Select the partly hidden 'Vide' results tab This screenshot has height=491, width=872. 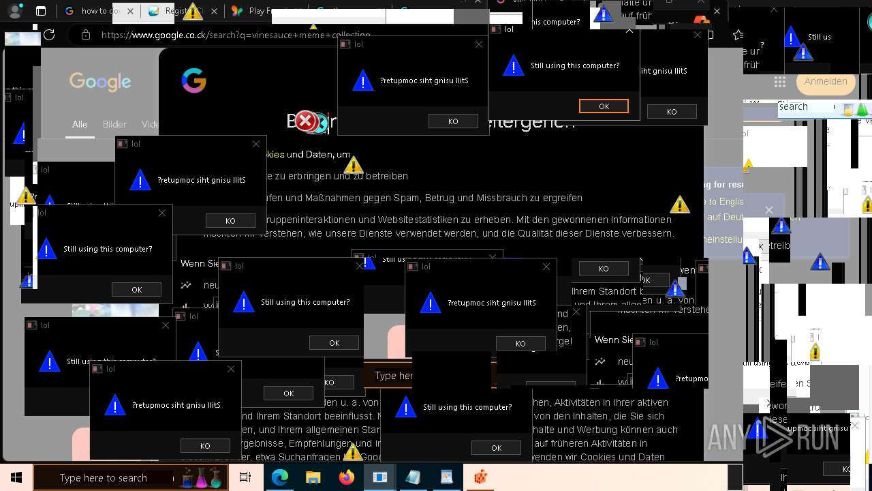pos(150,124)
